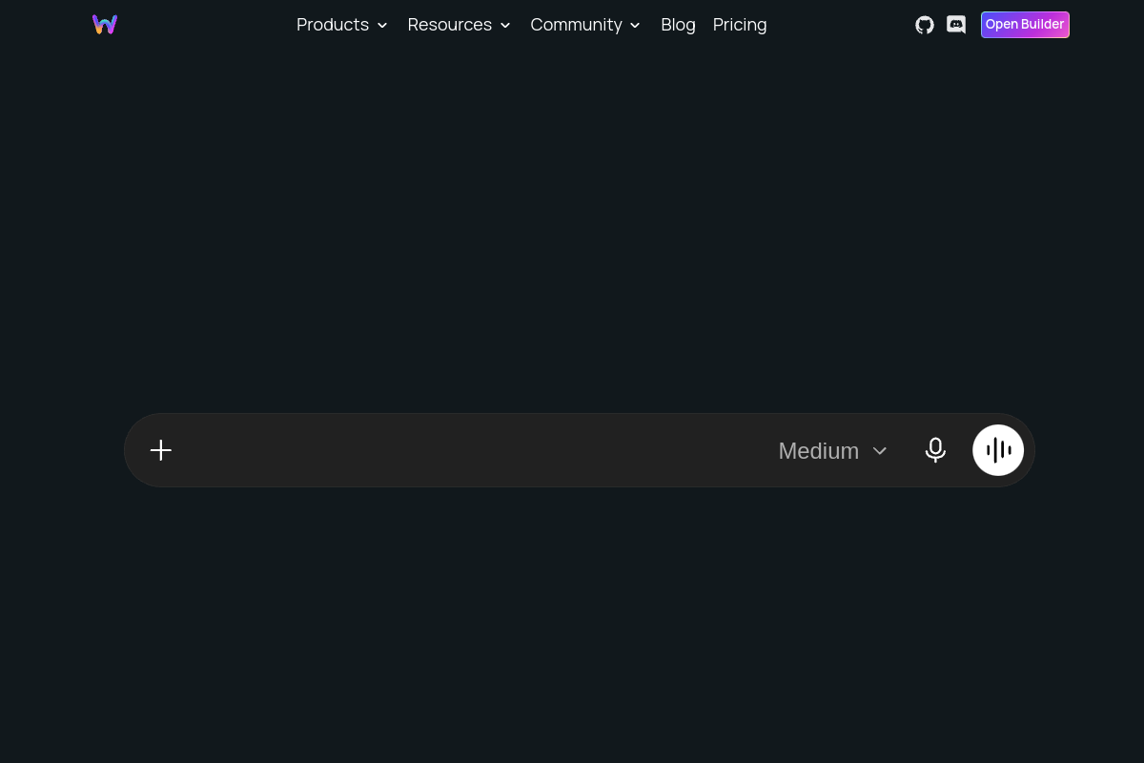Expand the Resources menu

pos(460,25)
